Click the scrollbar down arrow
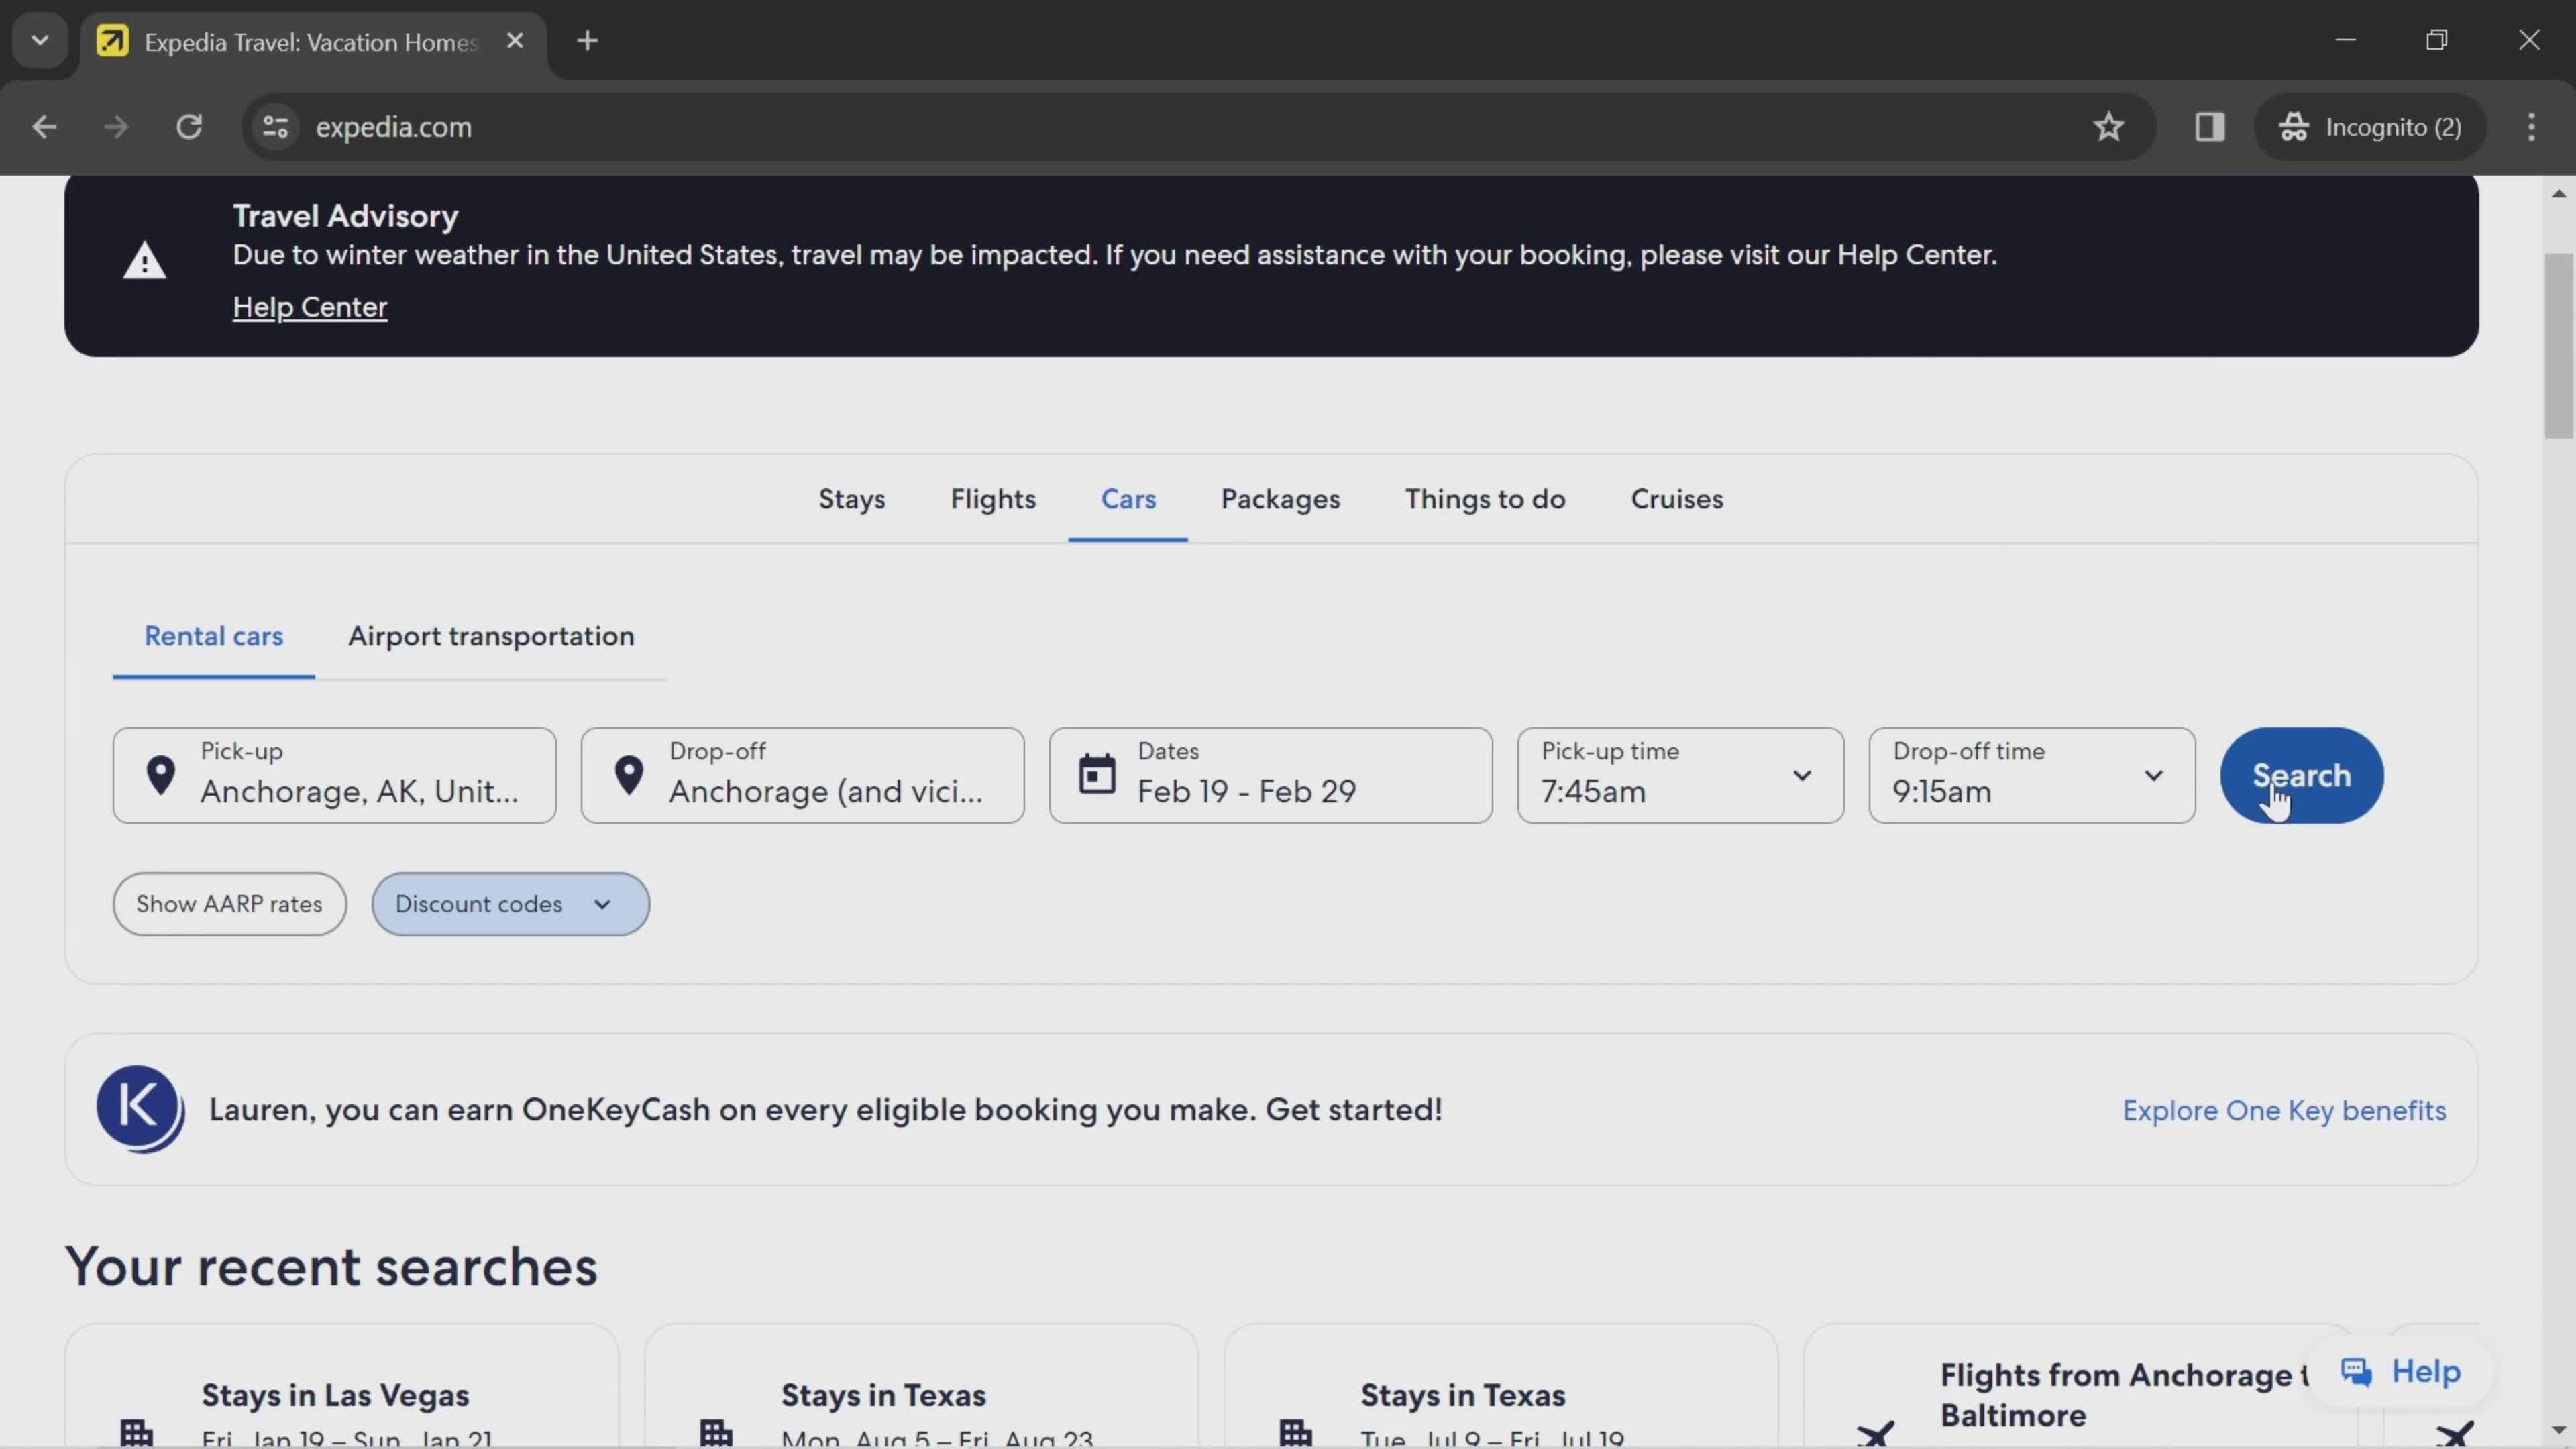 click(x=2559, y=1431)
